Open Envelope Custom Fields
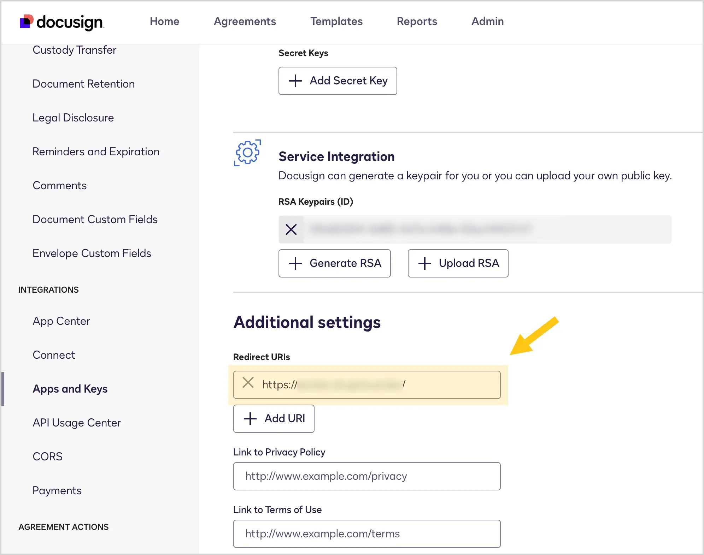 point(92,253)
